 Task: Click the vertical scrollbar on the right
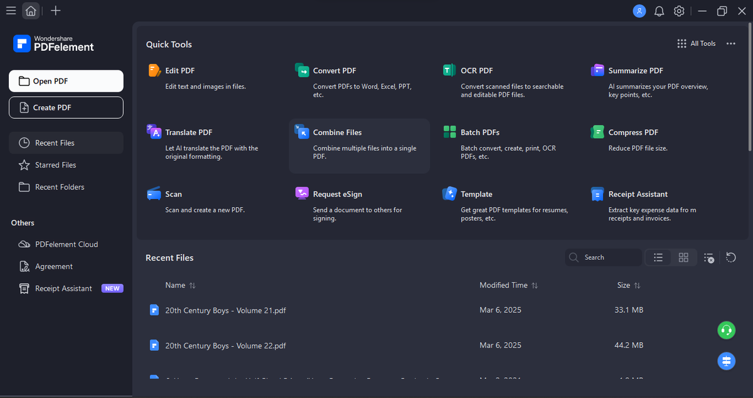pos(750,88)
